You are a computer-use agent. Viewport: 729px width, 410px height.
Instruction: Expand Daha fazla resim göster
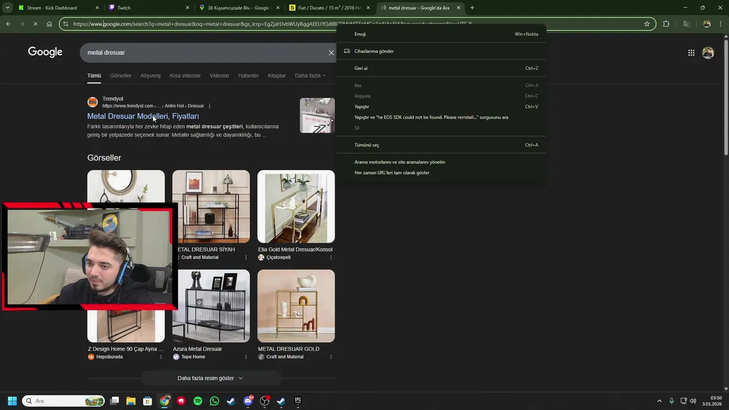pos(210,378)
